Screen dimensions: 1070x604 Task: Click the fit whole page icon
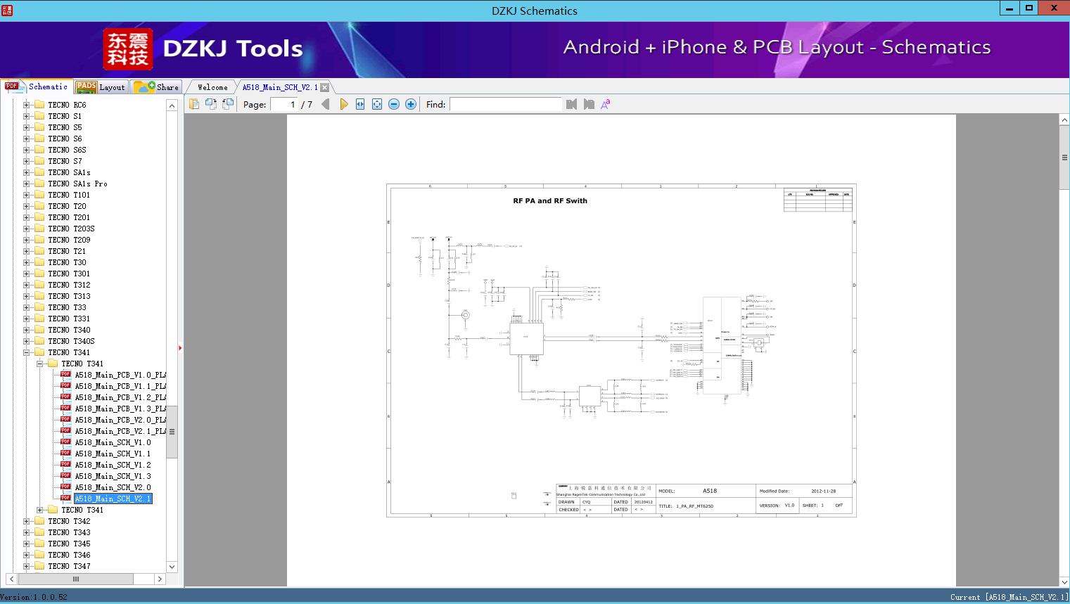pos(377,104)
